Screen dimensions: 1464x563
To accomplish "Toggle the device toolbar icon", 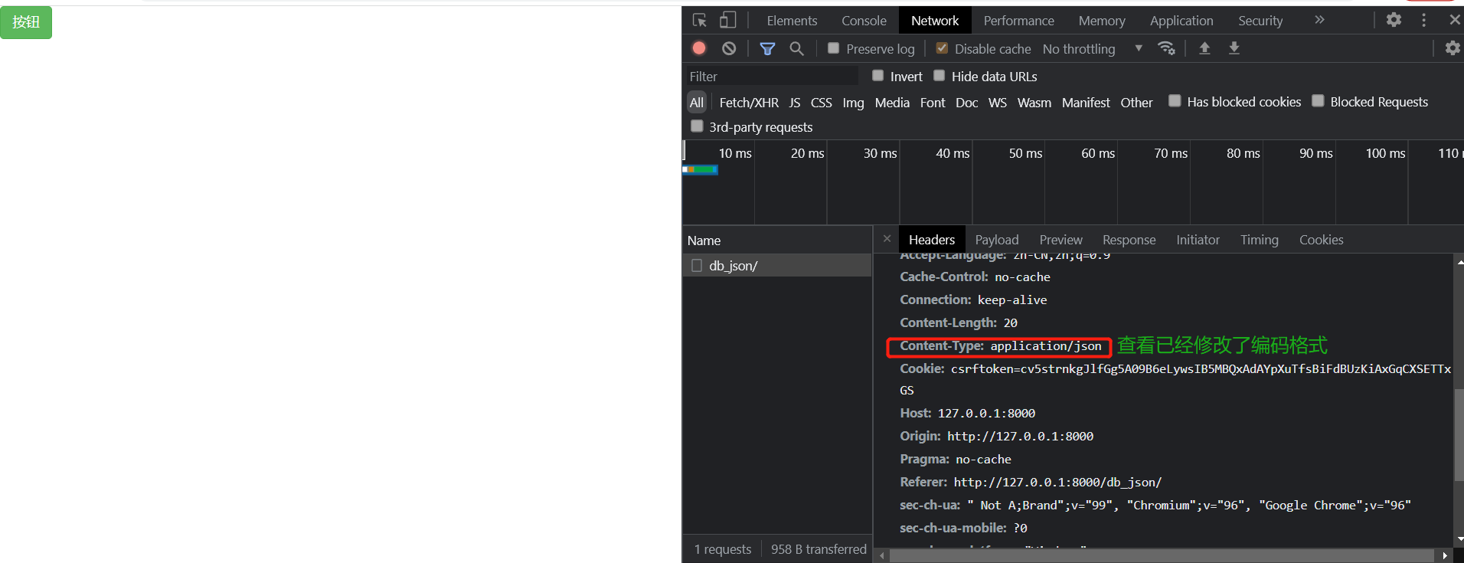I will click(727, 21).
